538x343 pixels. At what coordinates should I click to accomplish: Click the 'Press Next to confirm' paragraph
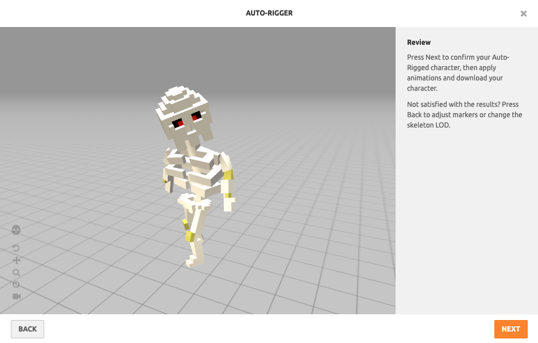pos(458,73)
